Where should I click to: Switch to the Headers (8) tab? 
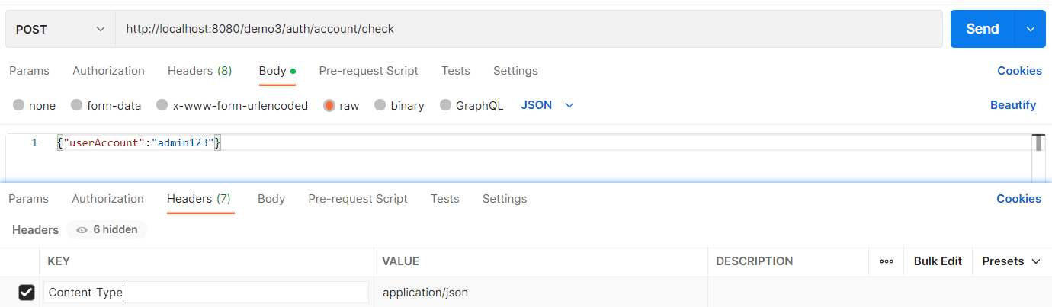[x=200, y=71]
